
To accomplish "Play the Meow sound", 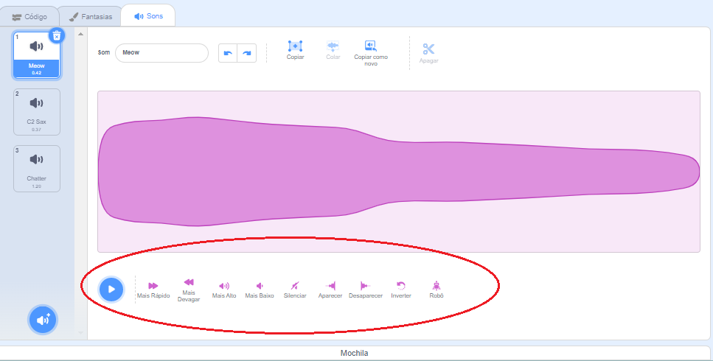I will pyautogui.click(x=111, y=289).
